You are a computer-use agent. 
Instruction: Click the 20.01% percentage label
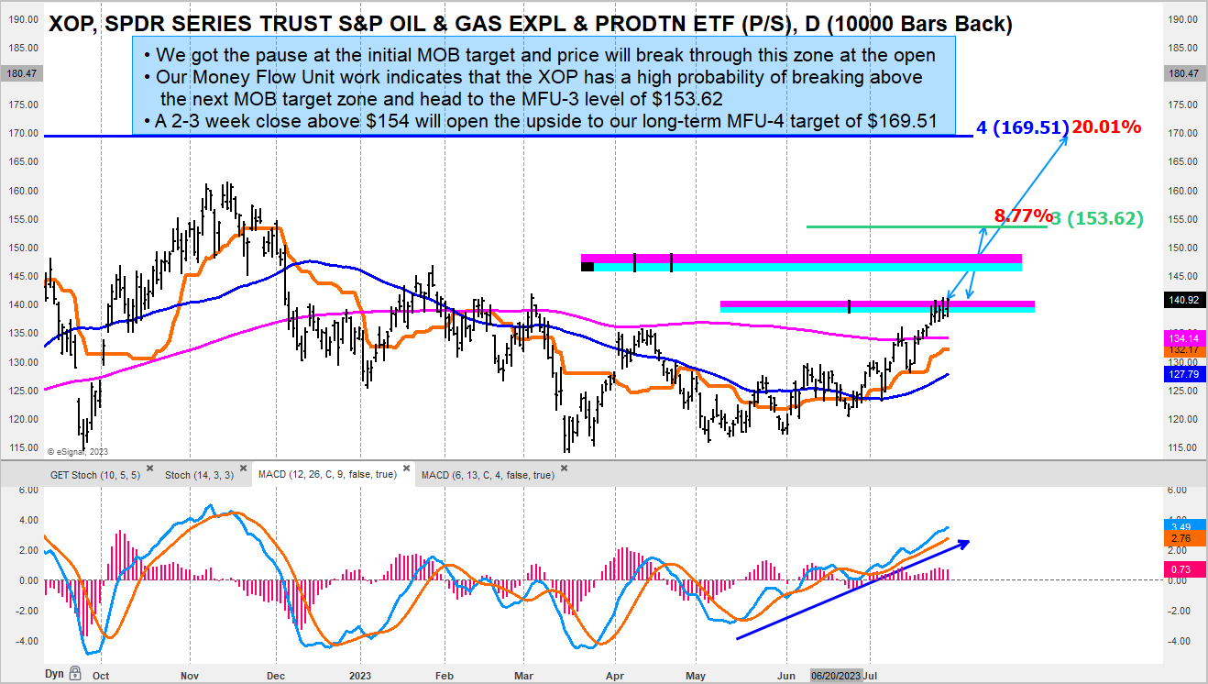1106,127
